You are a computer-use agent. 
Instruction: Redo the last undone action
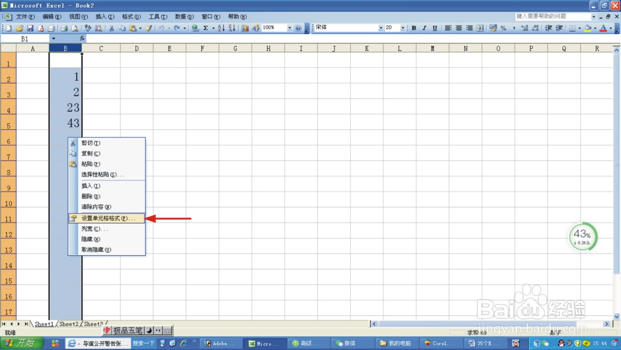[x=177, y=28]
